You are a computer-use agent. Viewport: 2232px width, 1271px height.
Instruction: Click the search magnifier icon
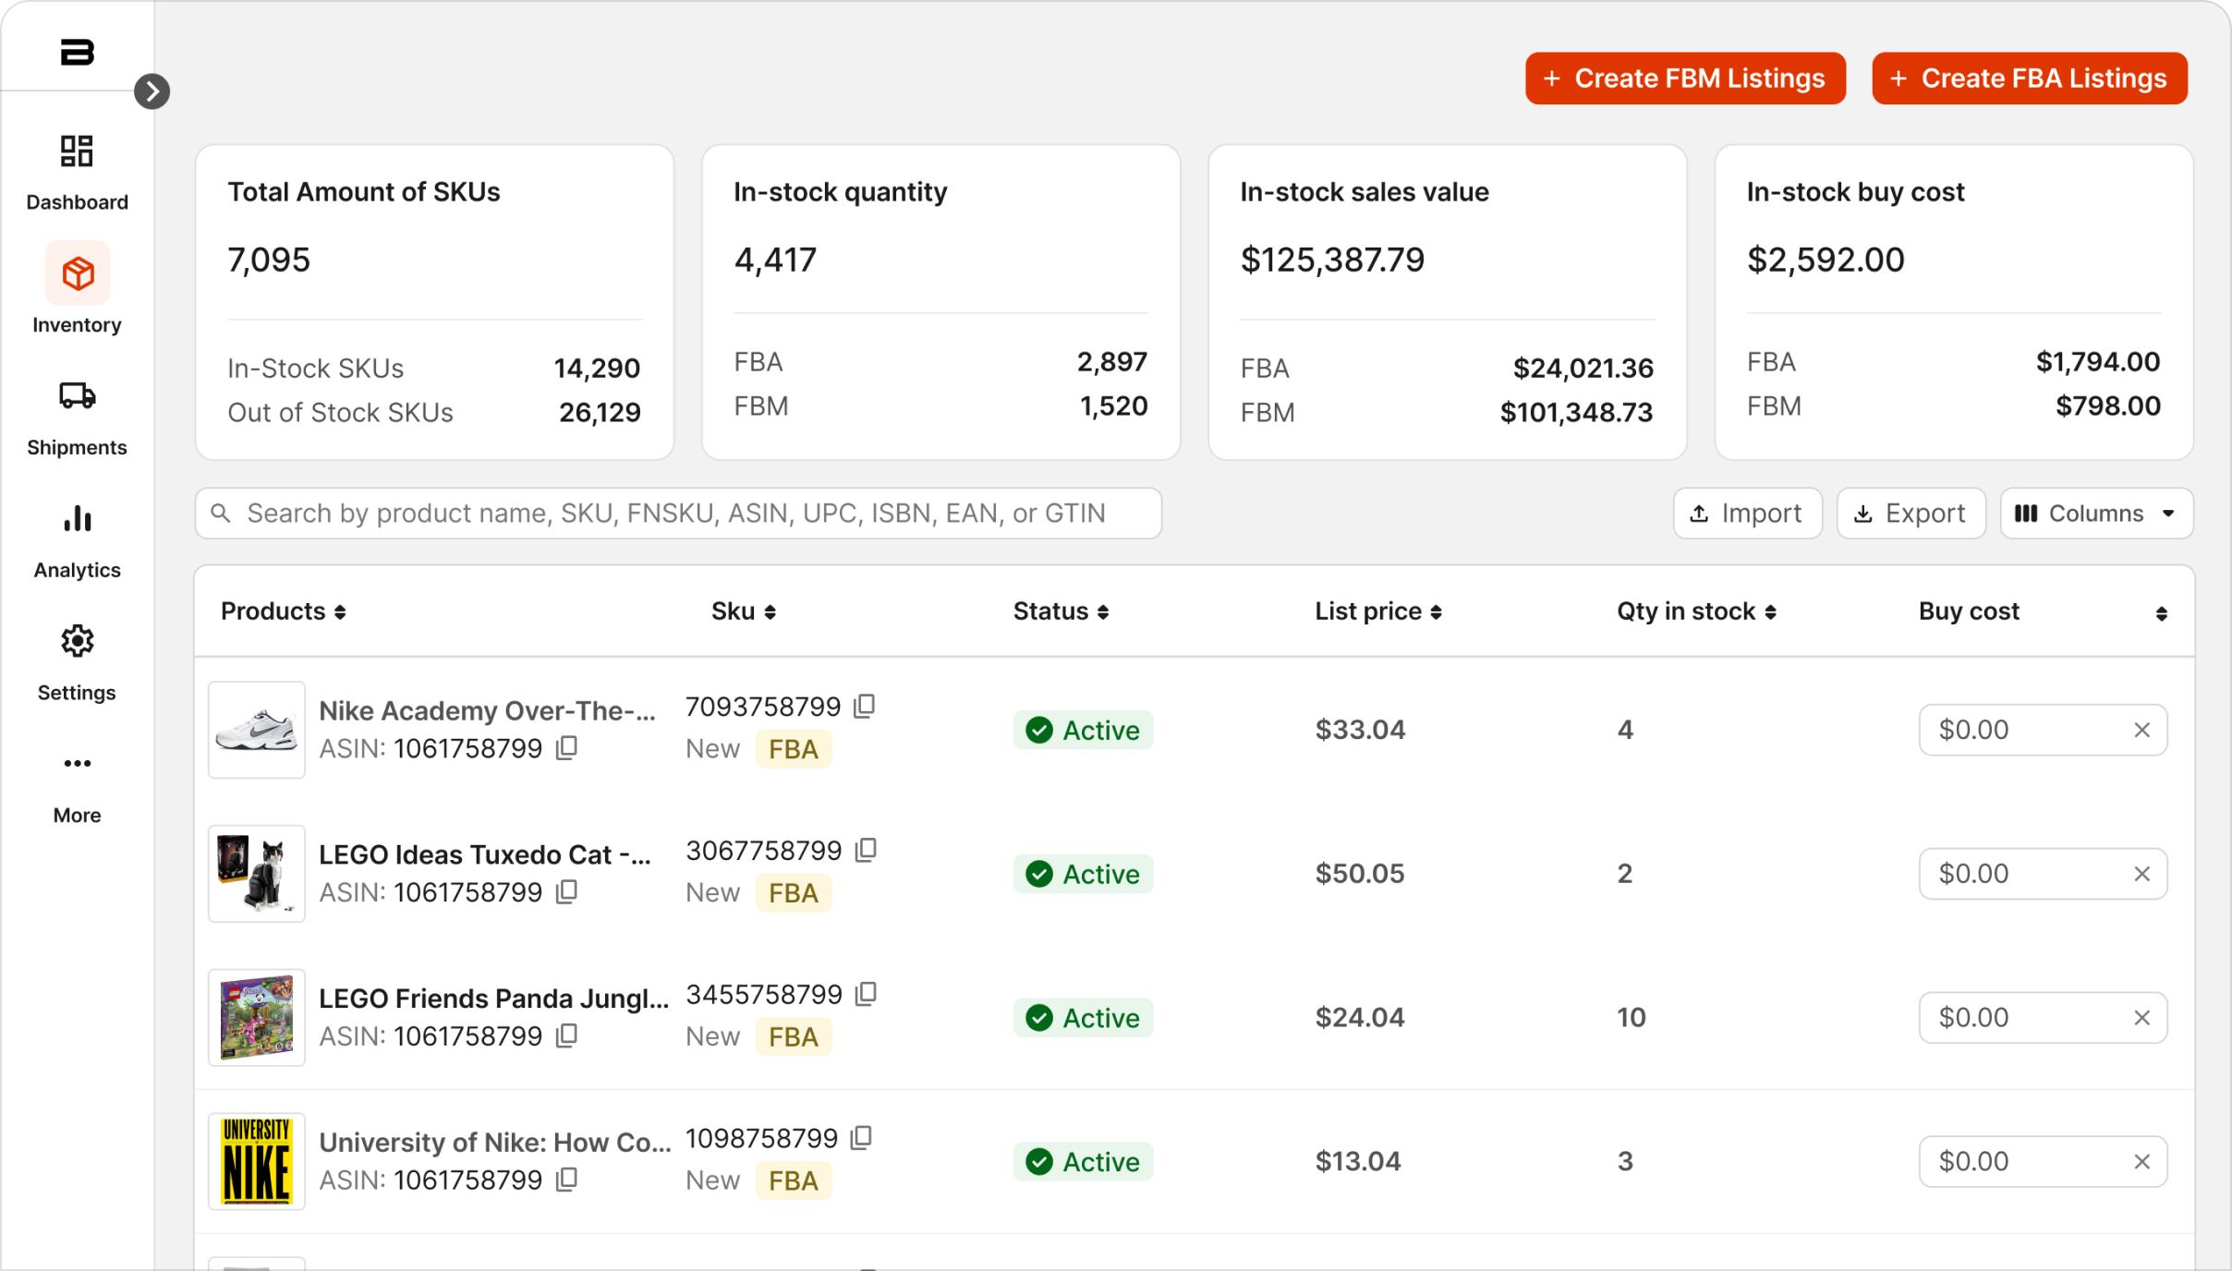(221, 513)
